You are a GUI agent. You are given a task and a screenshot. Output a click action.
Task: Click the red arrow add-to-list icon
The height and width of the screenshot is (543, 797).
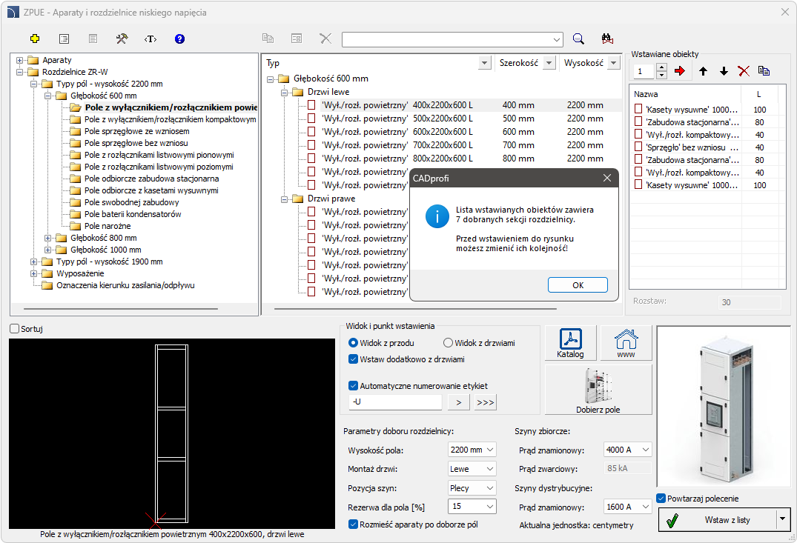point(681,71)
